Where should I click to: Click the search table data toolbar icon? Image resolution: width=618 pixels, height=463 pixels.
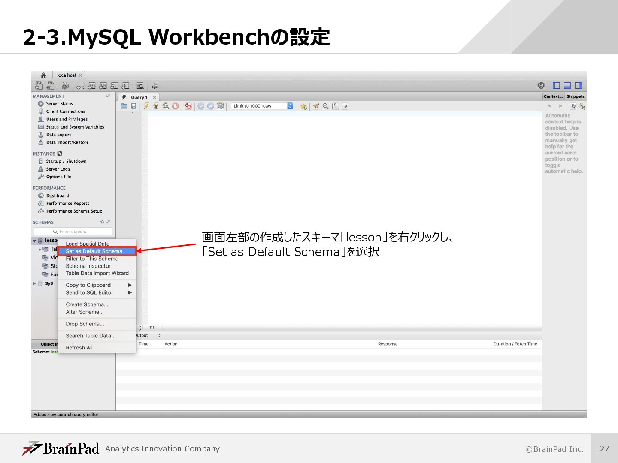coord(140,86)
